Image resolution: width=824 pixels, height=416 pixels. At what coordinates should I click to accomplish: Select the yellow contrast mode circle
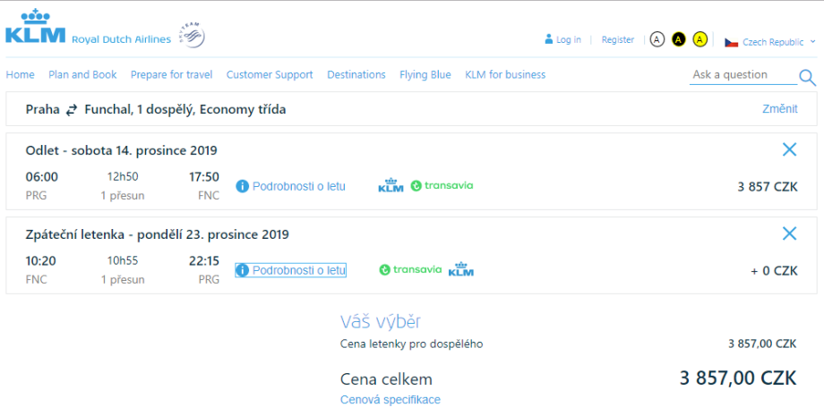tap(700, 39)
